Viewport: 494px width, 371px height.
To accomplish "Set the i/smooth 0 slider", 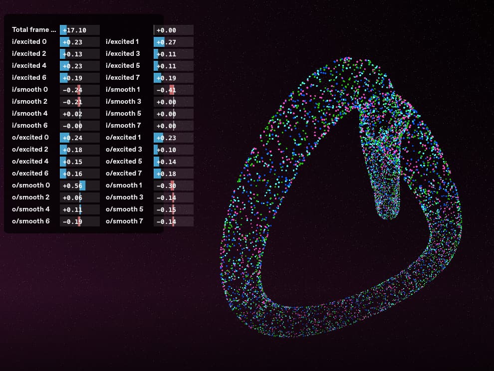I will [x=80, y=90].
